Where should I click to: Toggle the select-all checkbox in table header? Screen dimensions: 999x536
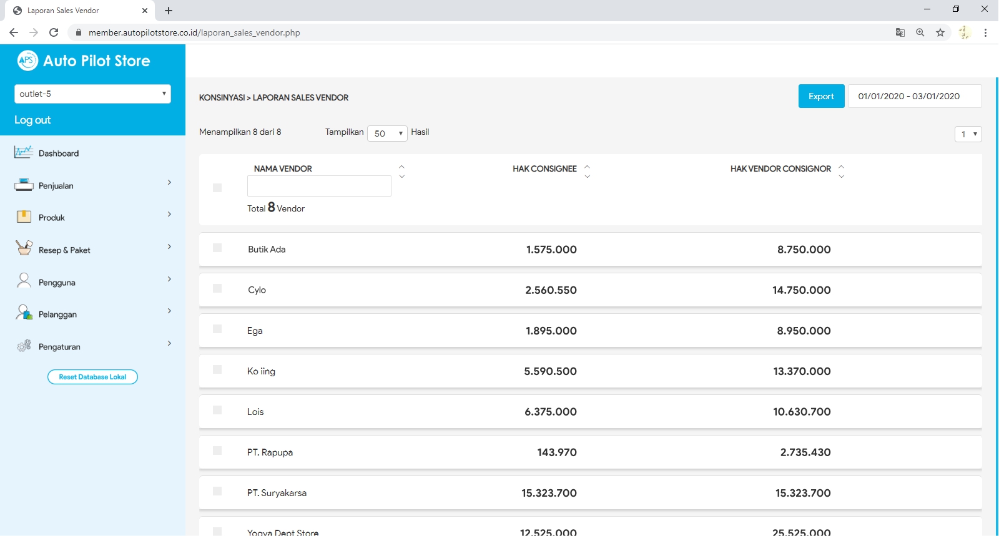[217, 188]
